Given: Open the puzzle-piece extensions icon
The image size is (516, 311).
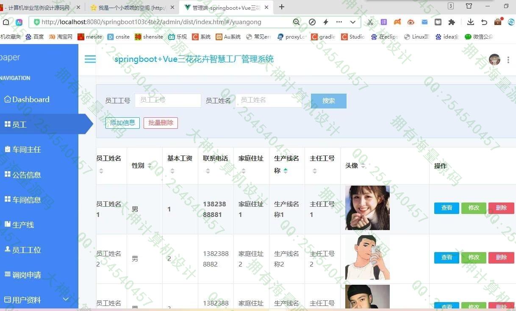Looking at the screenshot, I should (452, 22).
